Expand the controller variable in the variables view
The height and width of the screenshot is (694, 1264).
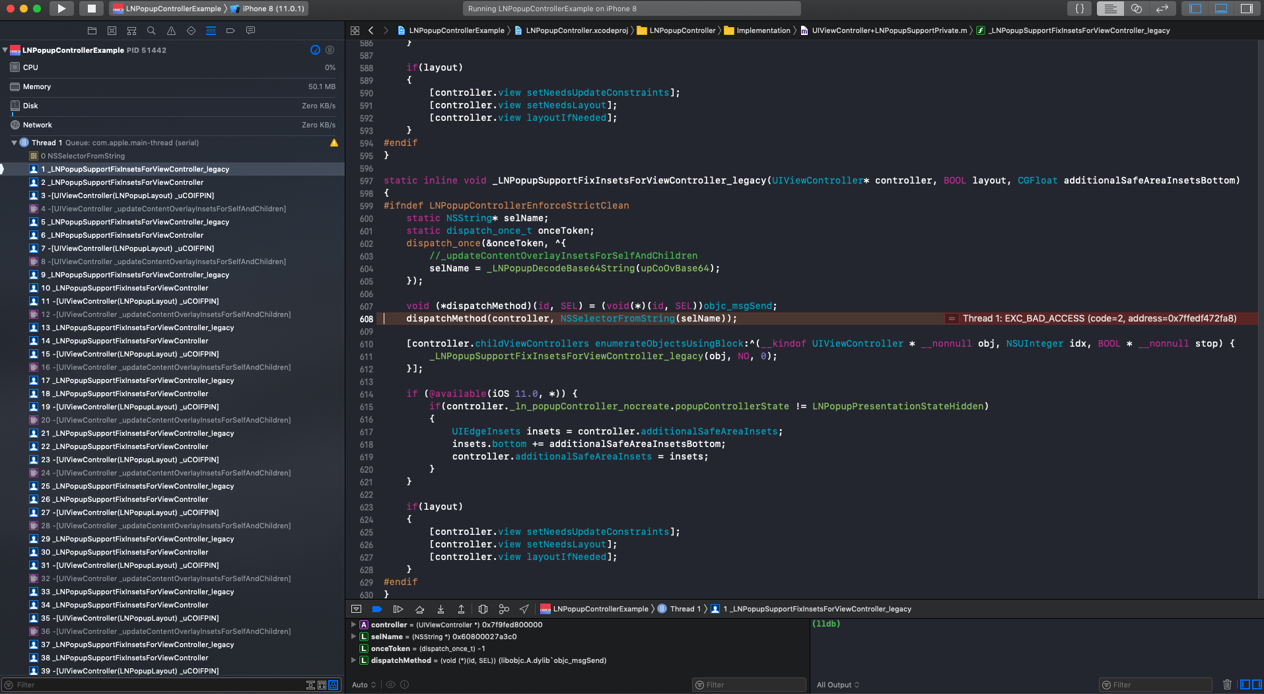pyautogui.click(x=353, y=625)
